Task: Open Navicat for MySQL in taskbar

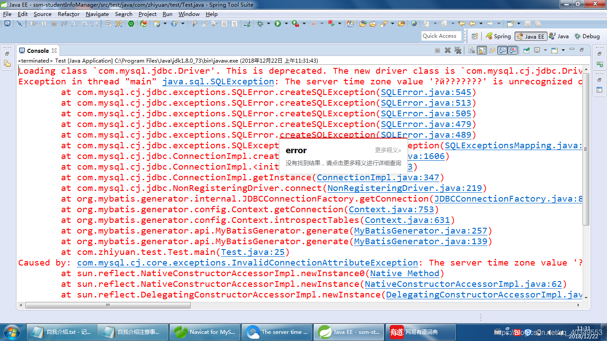Action: [x=205, y=332]
